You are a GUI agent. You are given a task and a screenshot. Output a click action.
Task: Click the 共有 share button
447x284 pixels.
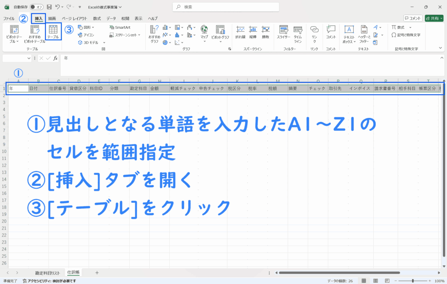[434, 18]
